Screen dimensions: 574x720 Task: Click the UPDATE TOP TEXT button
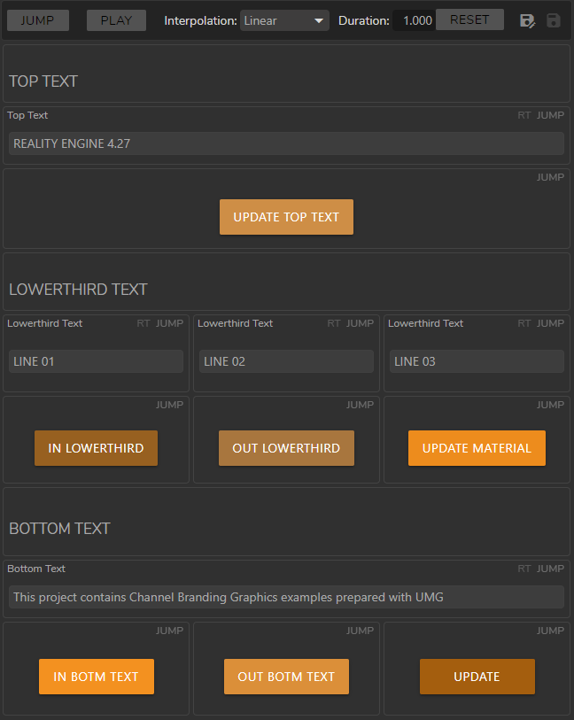pyautogui.click(x=286, y=217)
